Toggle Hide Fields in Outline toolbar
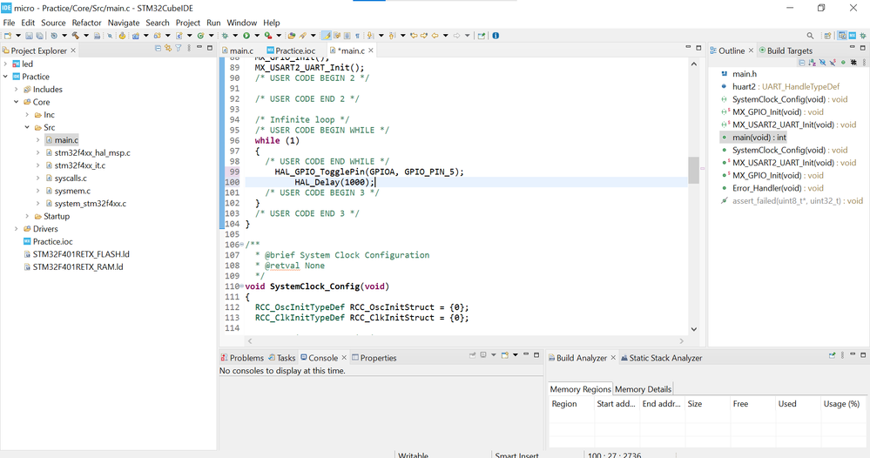Image resolution: width=870 pixels, height=458 pixels. click(822, 63)
